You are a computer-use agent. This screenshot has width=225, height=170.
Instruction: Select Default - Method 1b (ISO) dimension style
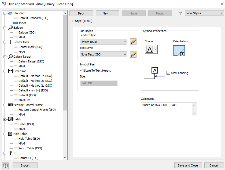point(35,76)
